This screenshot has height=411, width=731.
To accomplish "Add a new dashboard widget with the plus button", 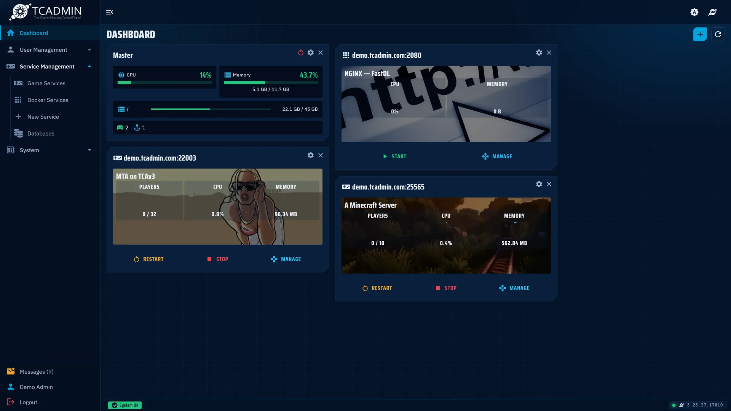I will point(700,34).
